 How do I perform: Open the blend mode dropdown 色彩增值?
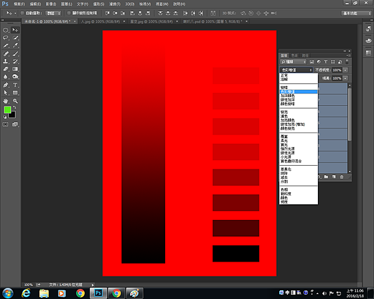295,70
